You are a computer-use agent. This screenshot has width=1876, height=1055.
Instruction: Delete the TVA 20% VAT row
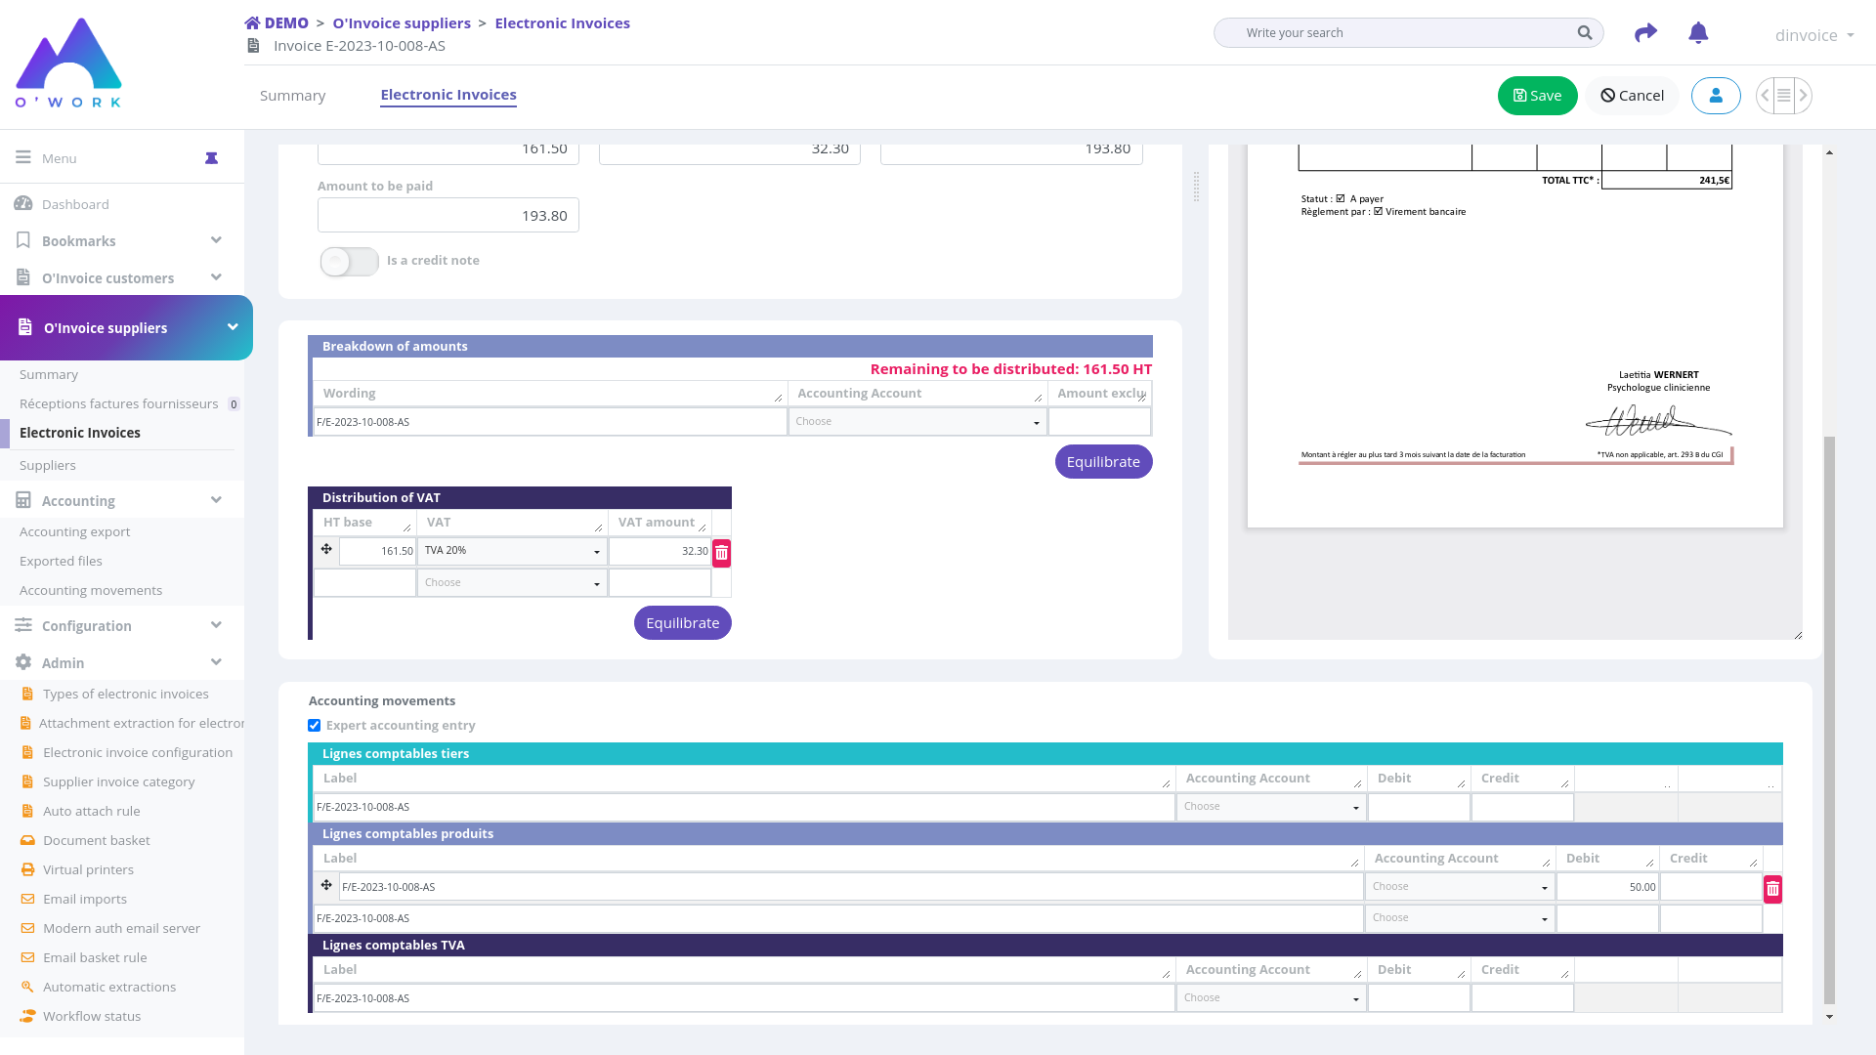tap(721, 553)
